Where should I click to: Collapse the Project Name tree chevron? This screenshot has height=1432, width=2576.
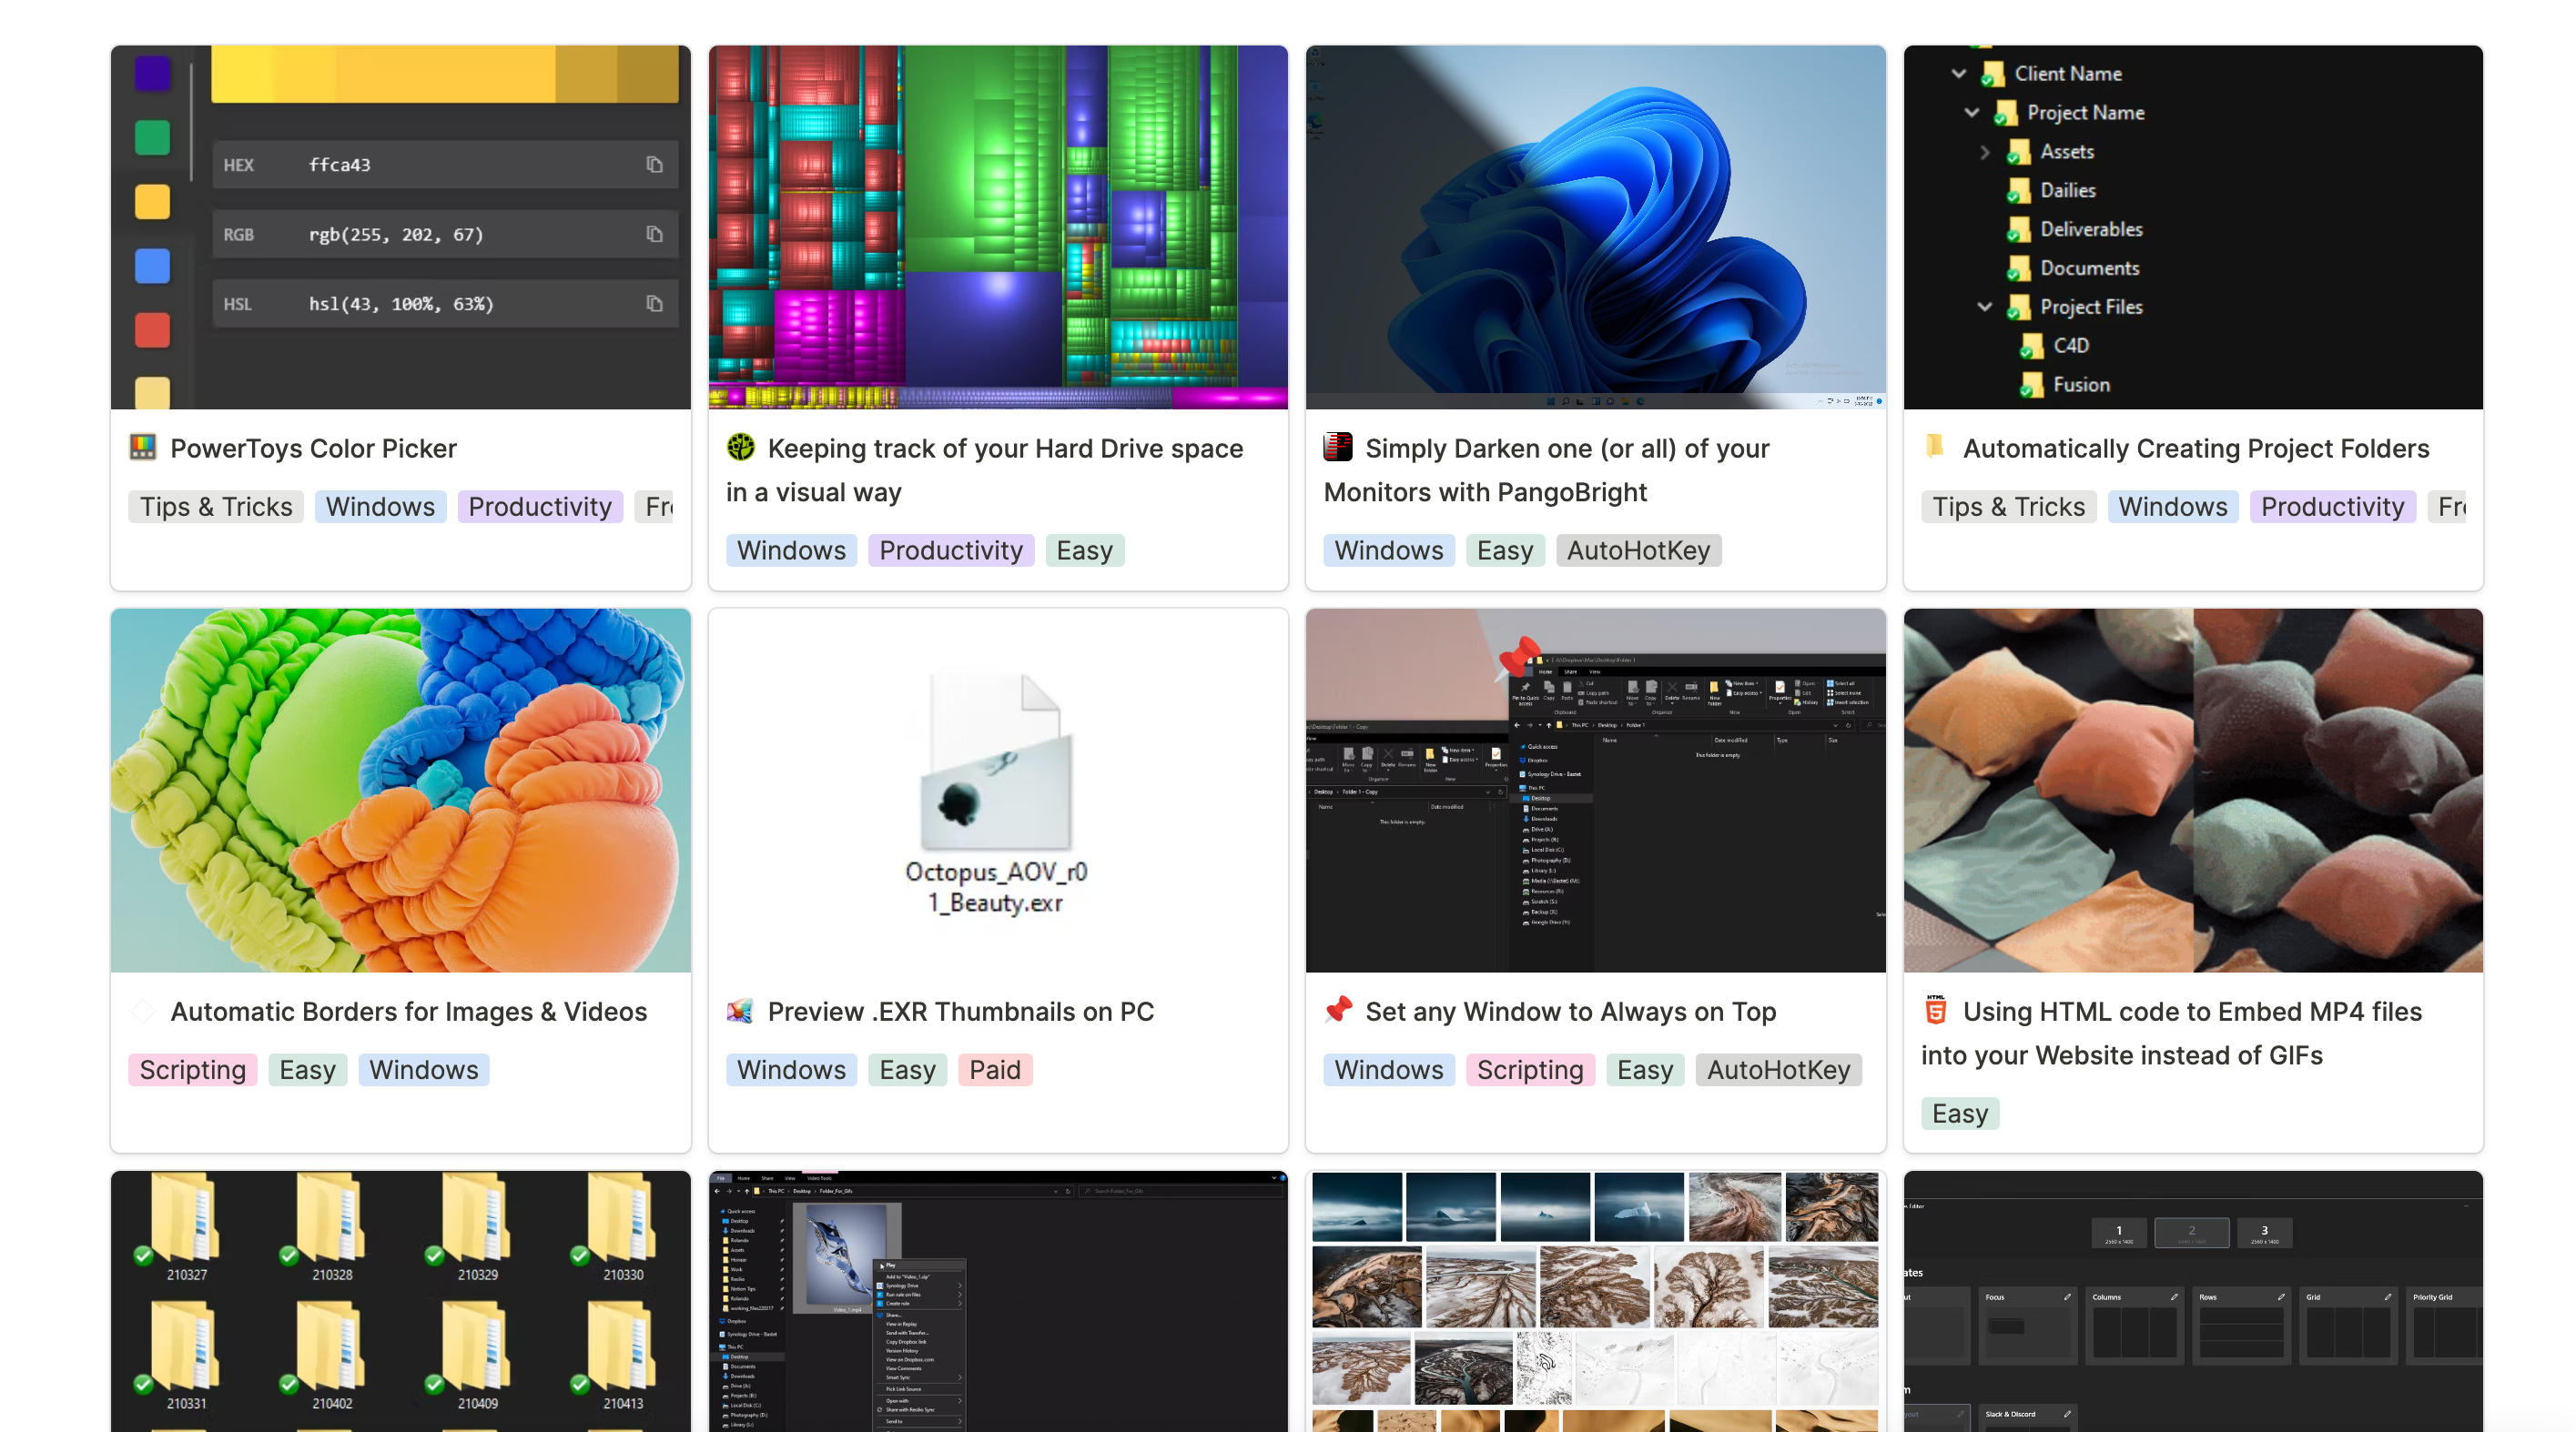coord(1972,112)
